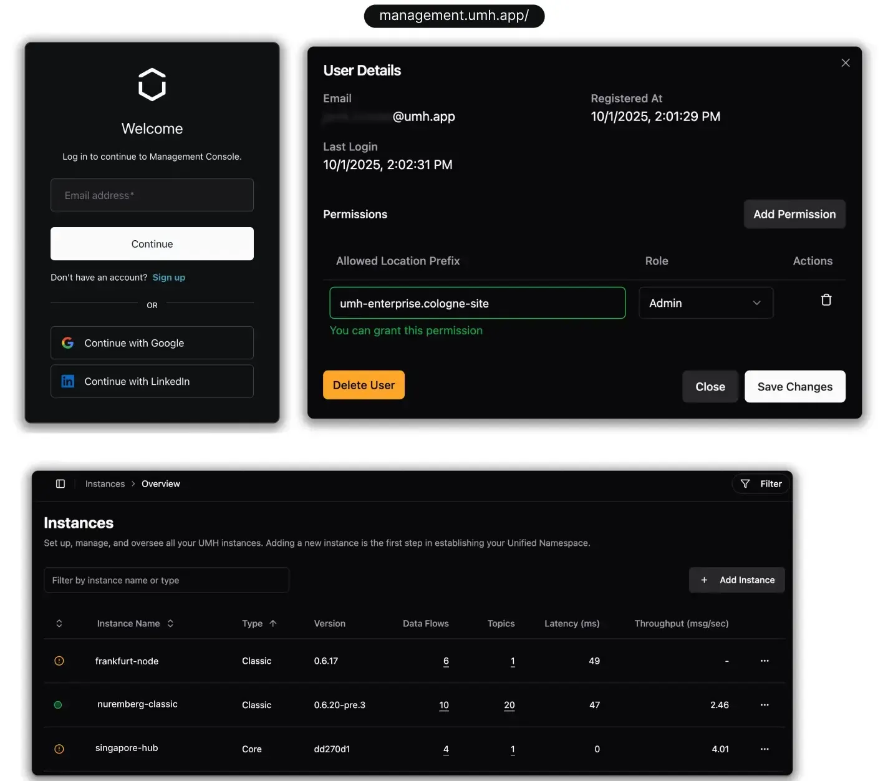Screen dimensions: 883x781
Task: Click Continue with Google
Action: point(152,343)
